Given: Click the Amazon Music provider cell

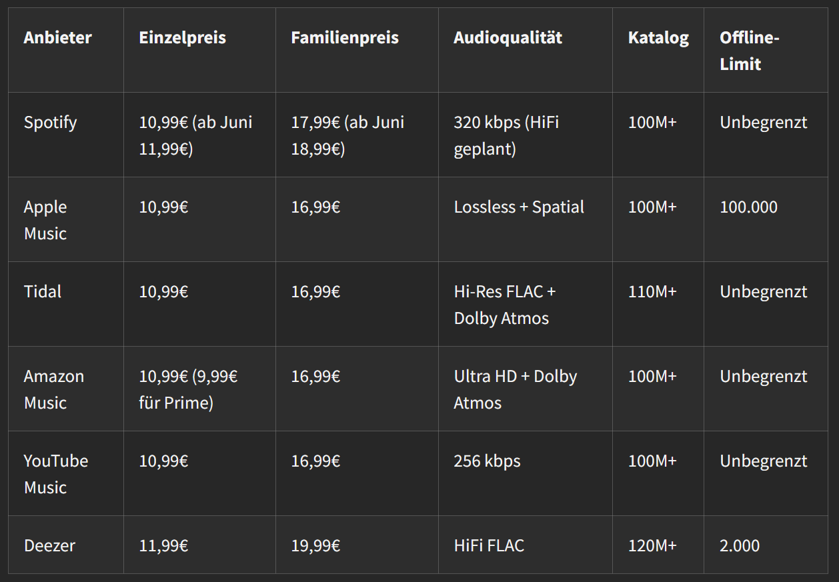Looking at the screenshot, I should [x=53, y=389].
